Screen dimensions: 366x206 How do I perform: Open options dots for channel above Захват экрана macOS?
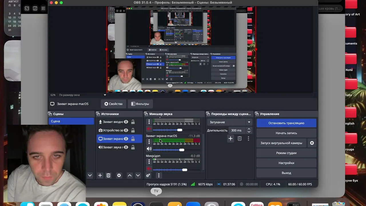[x=149, y=122]
